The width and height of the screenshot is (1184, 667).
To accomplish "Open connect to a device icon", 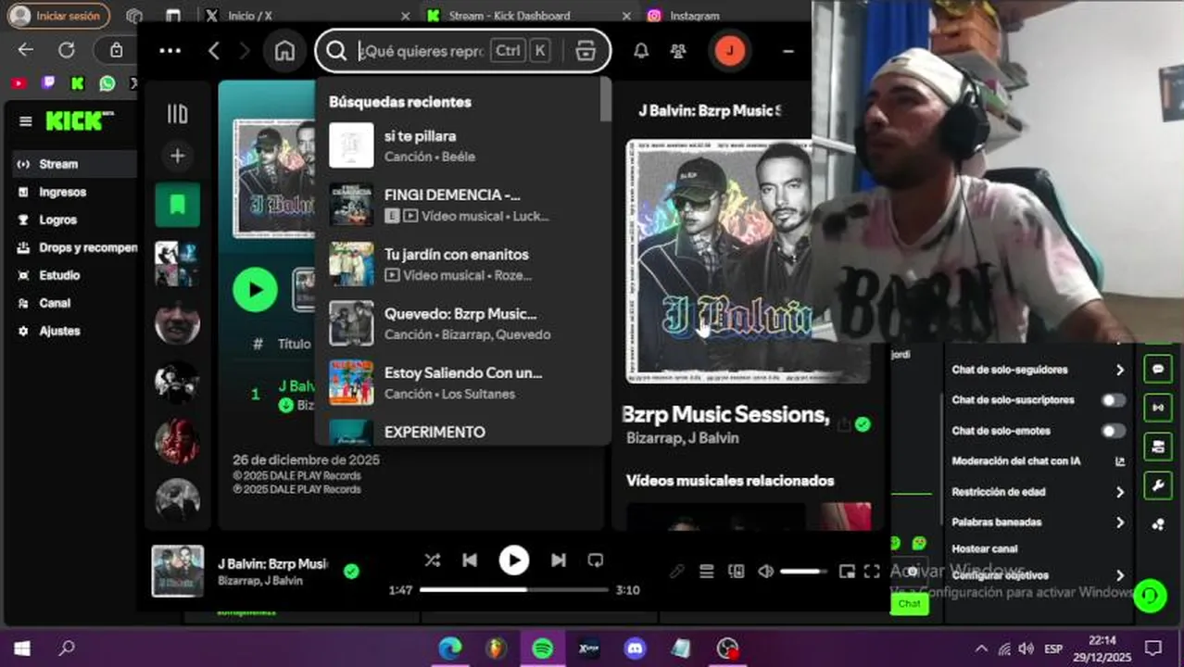I will 736,572.
